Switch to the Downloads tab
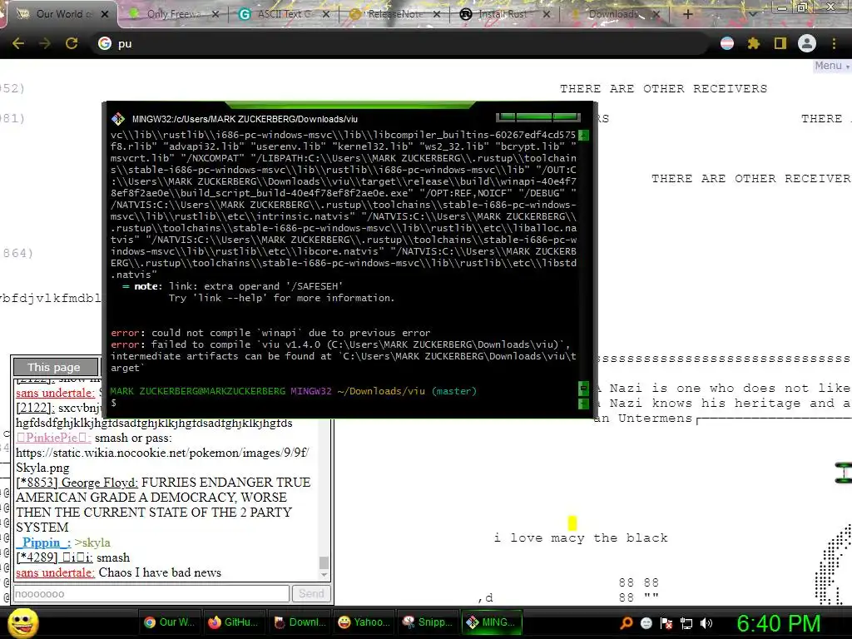 613,14
